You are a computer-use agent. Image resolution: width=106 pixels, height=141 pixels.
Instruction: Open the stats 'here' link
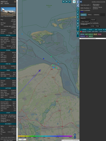pyautogui.click(x=82, y=12)
